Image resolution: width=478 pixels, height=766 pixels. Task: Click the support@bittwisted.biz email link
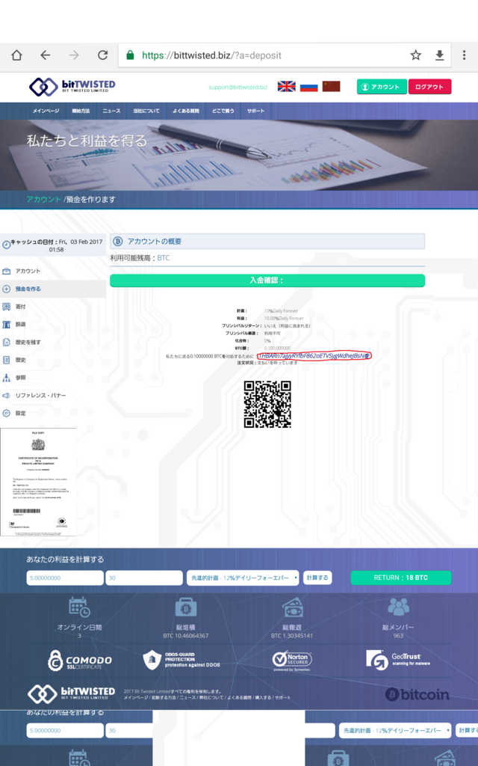pos(238,88)
